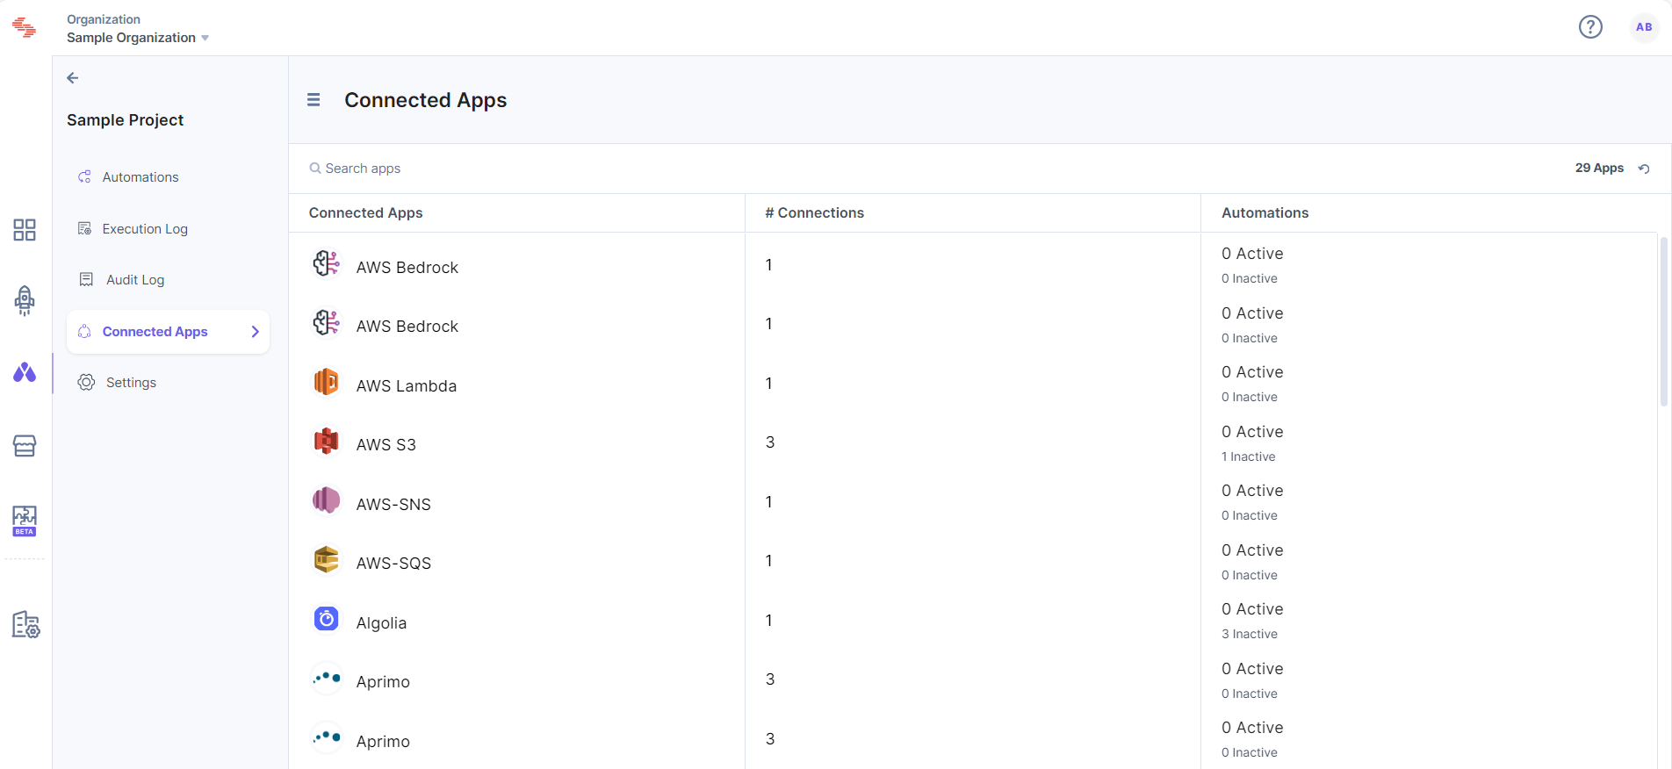Screen dimensions: 1672x769
Task: Click the vertical scrollbar of the apps table
Action: [1663, 320]
